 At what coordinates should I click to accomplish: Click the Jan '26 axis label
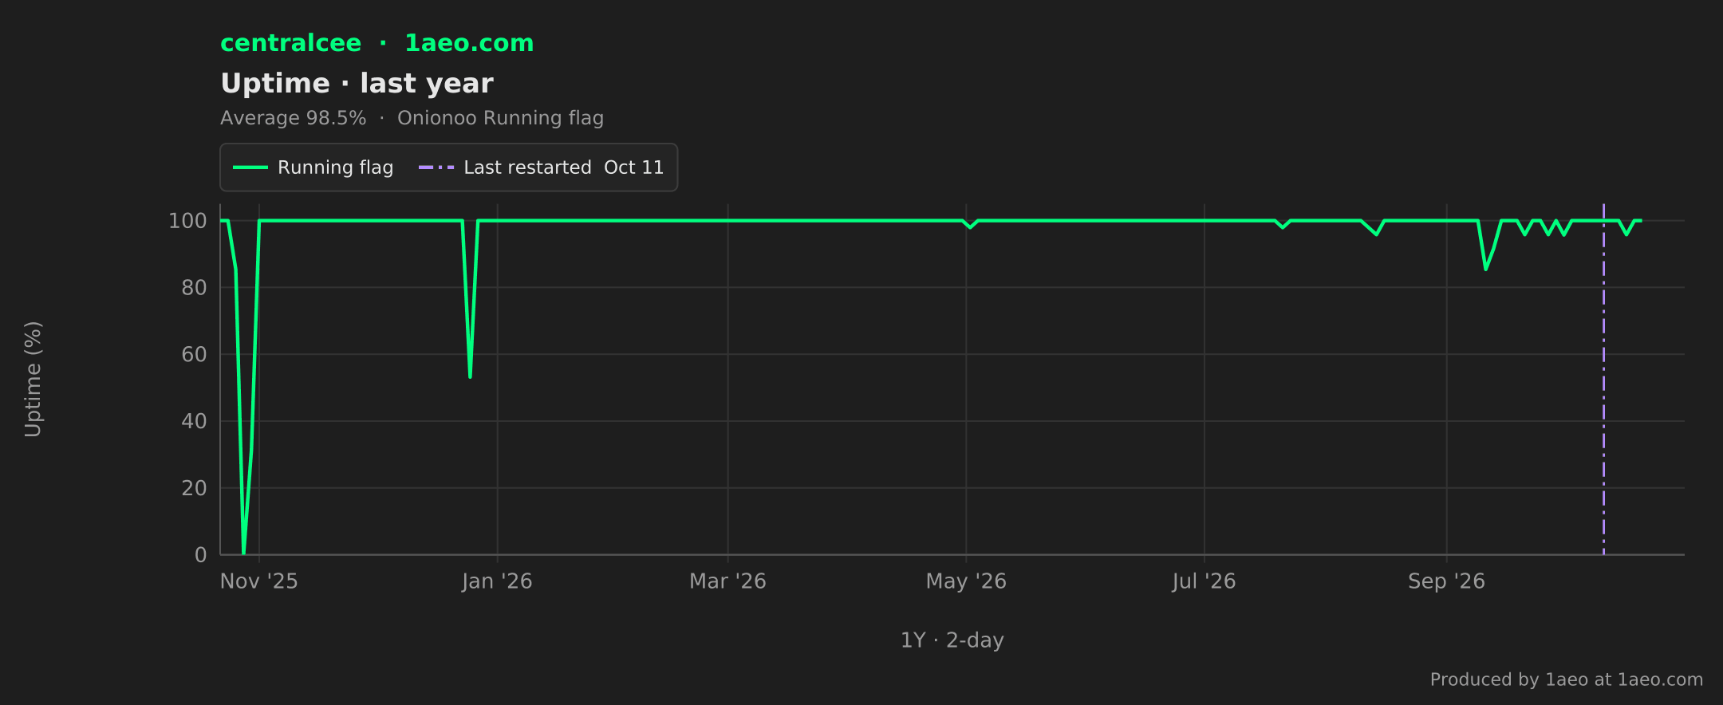coord(497,581)
